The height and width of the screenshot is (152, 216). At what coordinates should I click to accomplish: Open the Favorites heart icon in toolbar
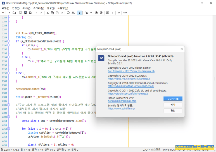pyautogui.click(x=3, y=13)
